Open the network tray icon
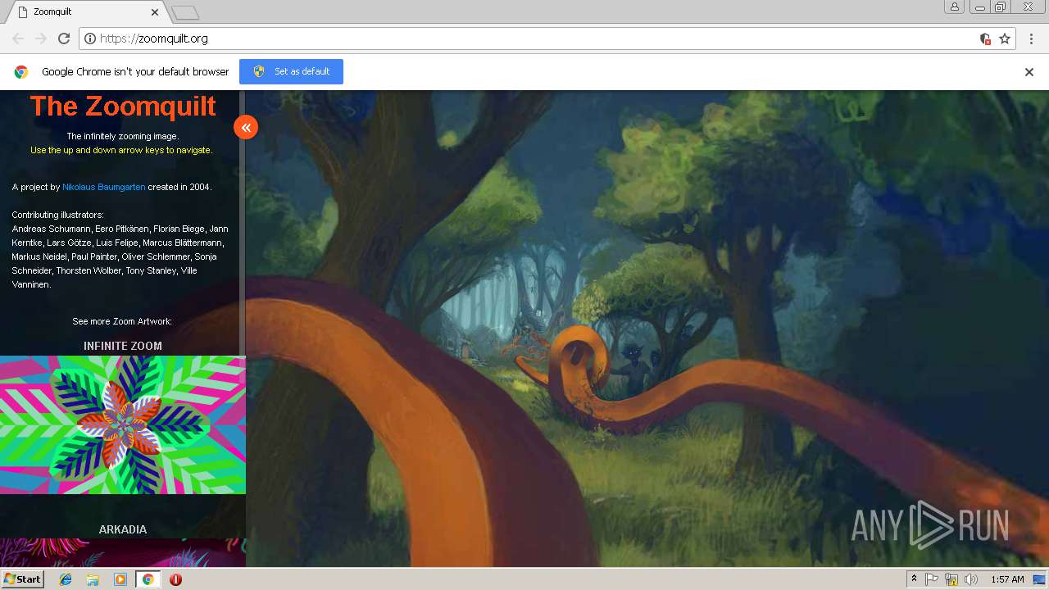 951,579
